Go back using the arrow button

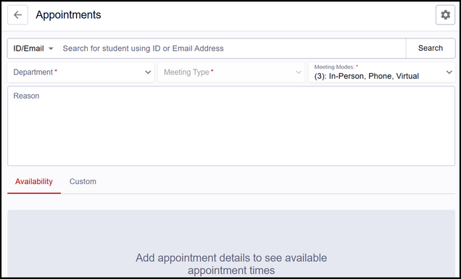click(x=17, y=15)
